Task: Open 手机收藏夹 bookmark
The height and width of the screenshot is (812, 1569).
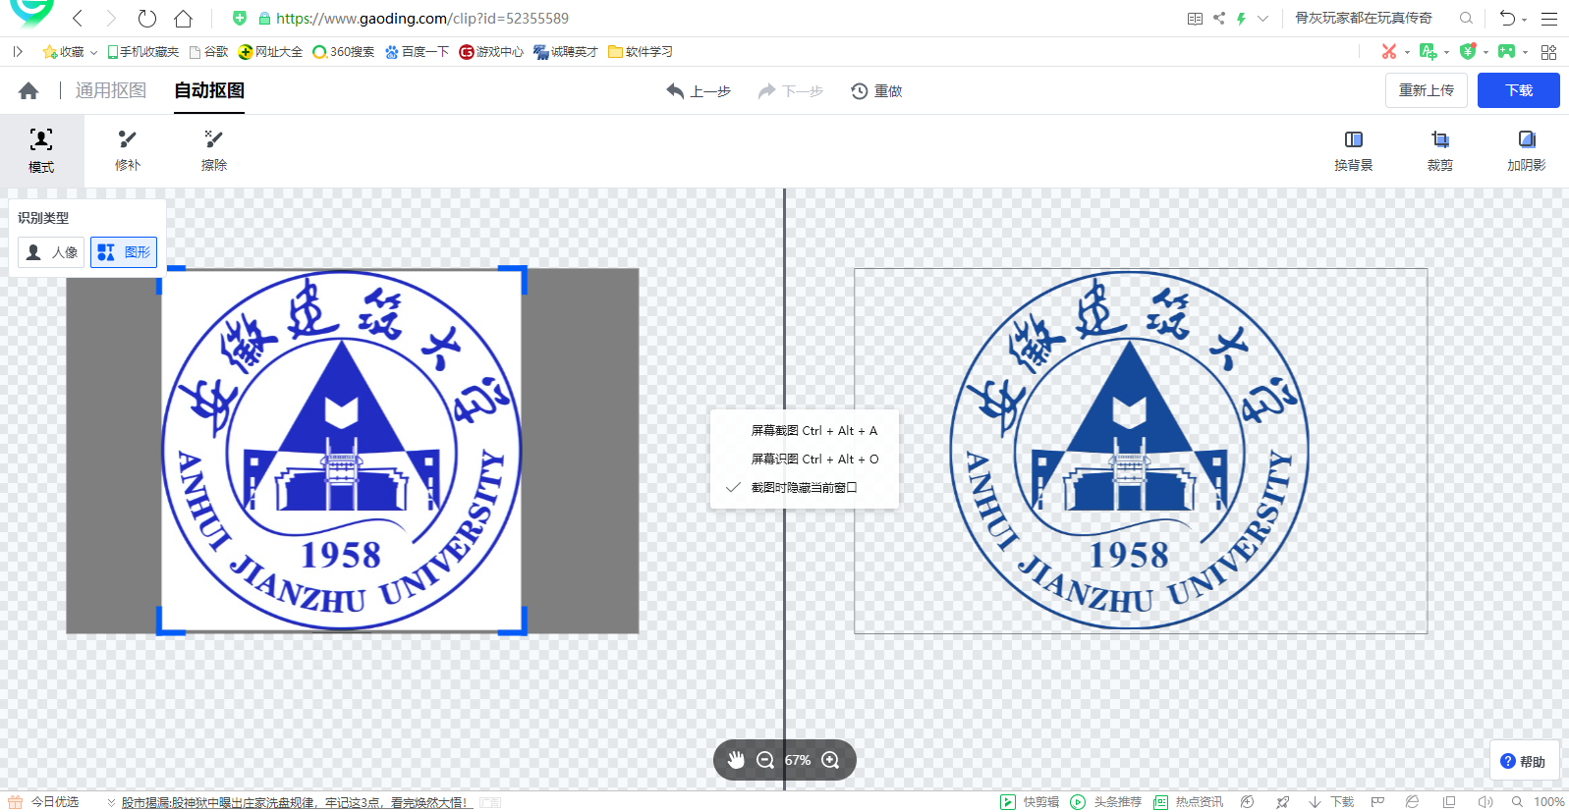Action: (x=143, y=52)
